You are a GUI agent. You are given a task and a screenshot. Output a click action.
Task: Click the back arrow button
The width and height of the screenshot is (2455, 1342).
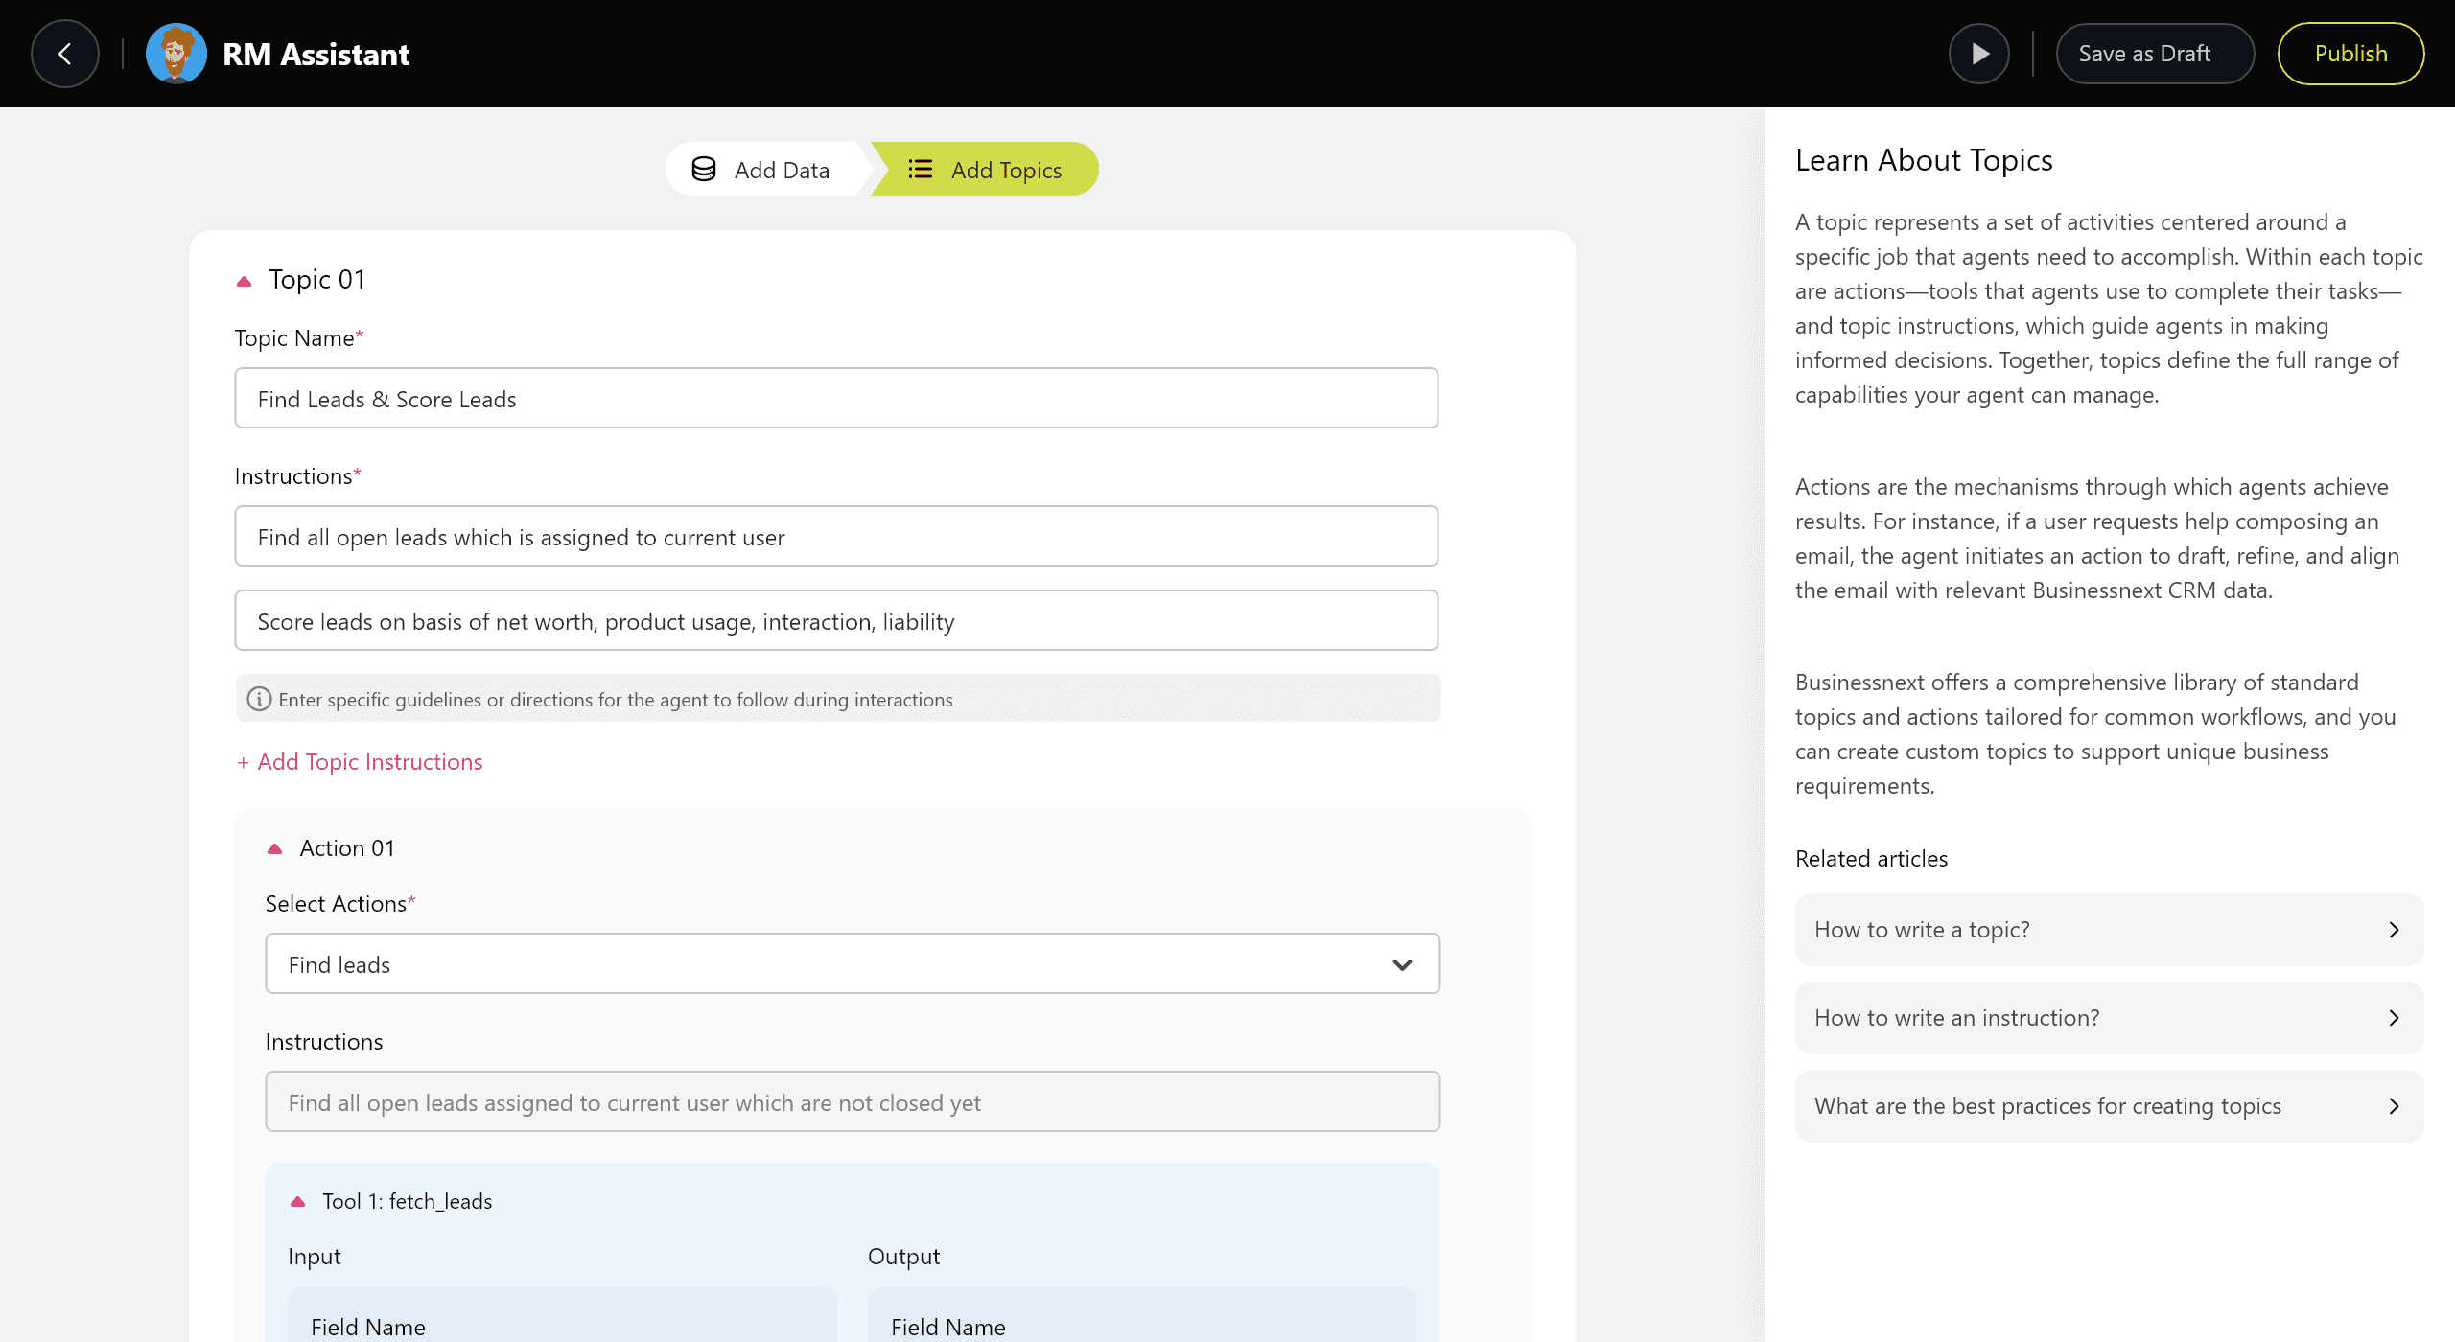tap(65, 54)
